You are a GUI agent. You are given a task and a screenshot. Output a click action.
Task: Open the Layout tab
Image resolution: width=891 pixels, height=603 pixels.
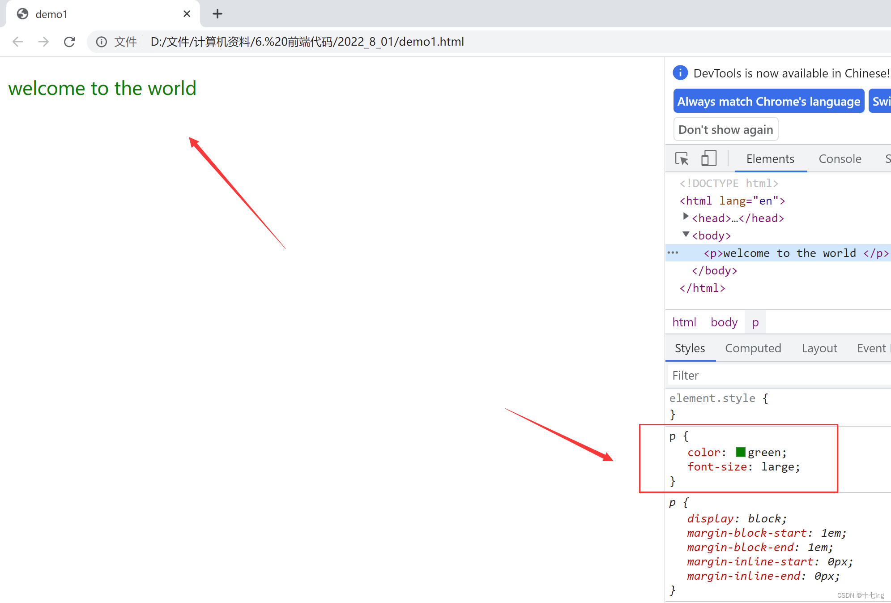tap(819, 348)
